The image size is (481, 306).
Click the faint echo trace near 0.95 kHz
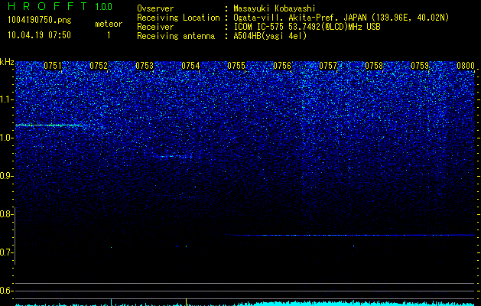pyautogui.click(x=172, y=157)
